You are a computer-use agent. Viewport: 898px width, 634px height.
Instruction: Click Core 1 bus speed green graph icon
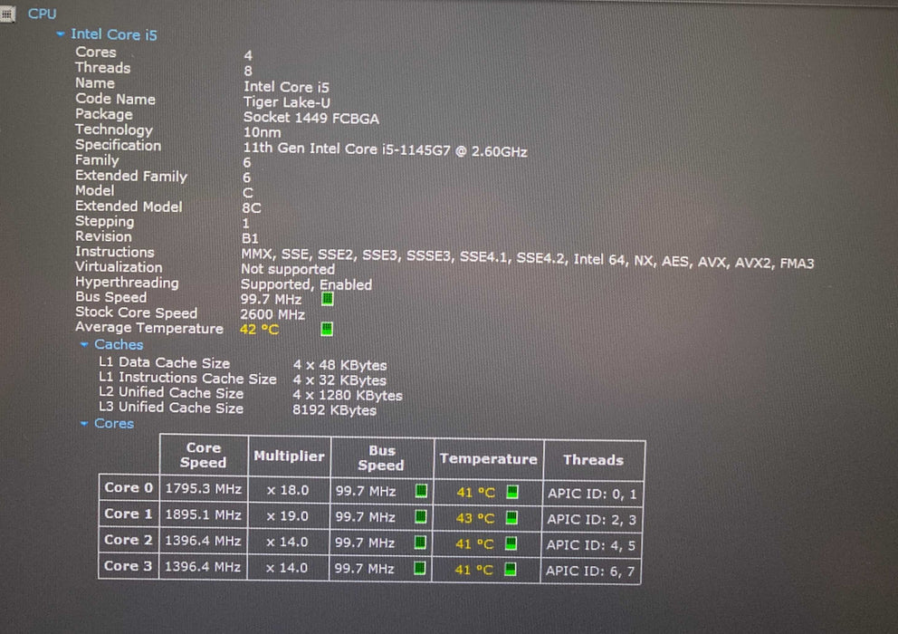click(420, 516)
